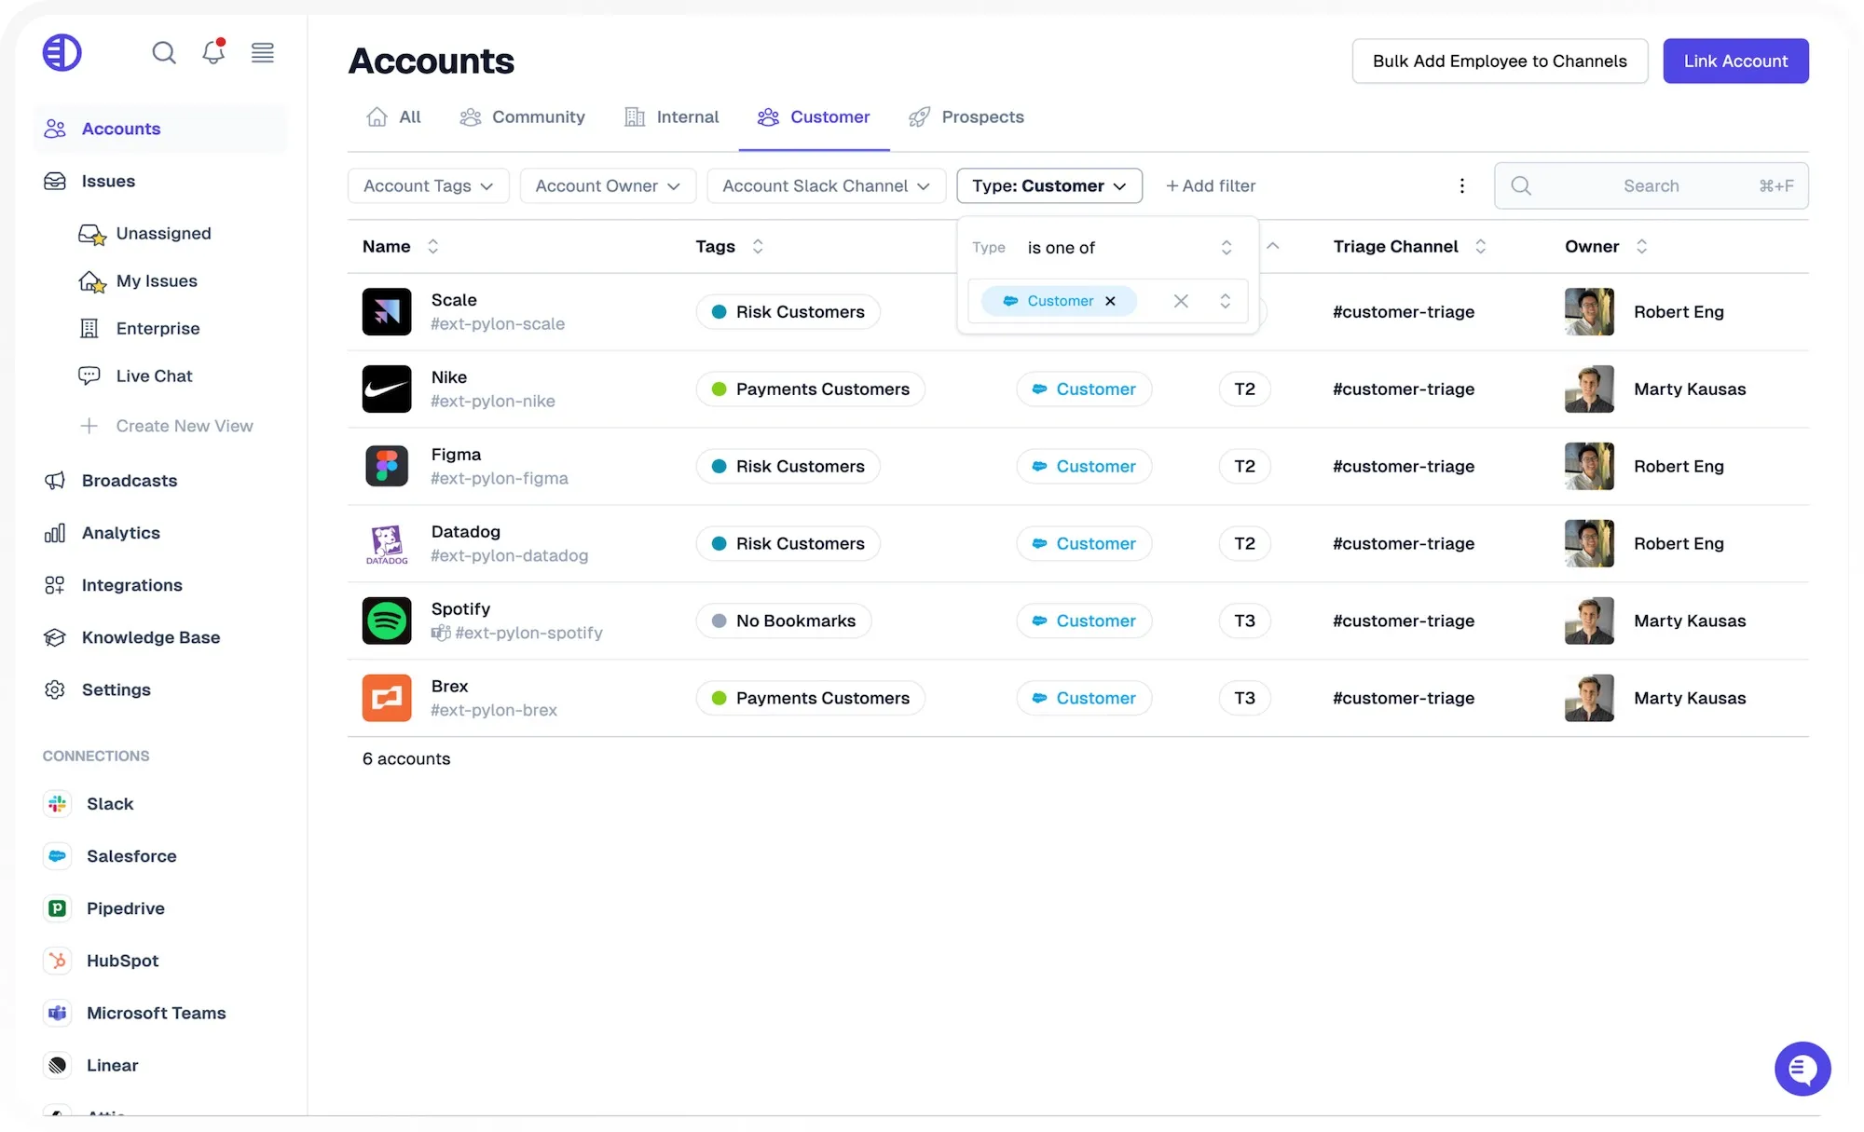The height and width of the screenshot is (1132, 1864).
Task: Collapse sidebar with the lines icon
Action: [263, 52]
